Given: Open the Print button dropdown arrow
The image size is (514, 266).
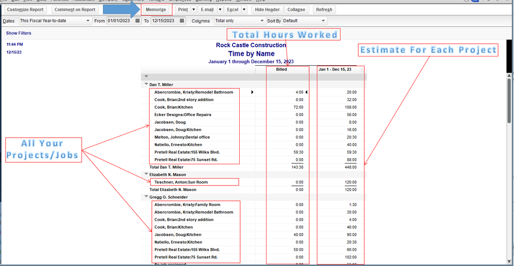Looking at the screenshot, I should (x=193, y=9).
